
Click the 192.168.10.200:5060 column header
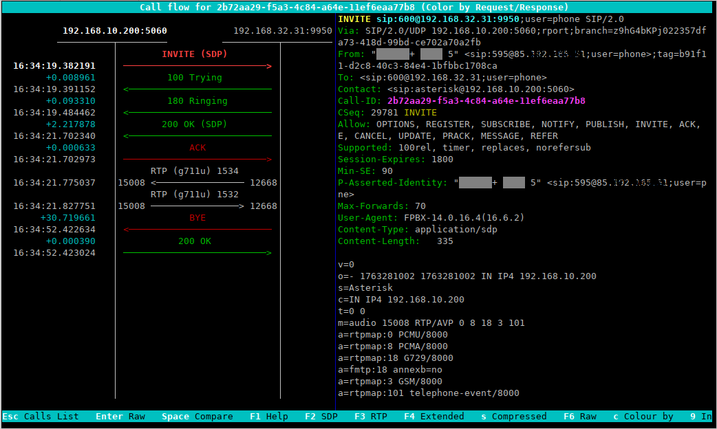pyautogui.click(x=115, y=31)
